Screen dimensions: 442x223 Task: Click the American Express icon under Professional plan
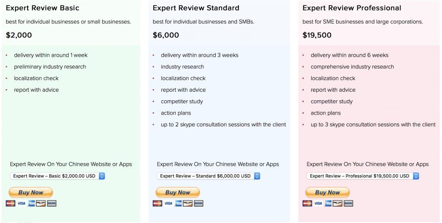point(328,203)
